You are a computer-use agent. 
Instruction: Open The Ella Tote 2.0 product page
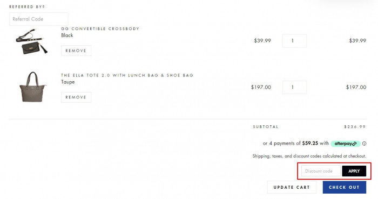click(x=127, y=75)
